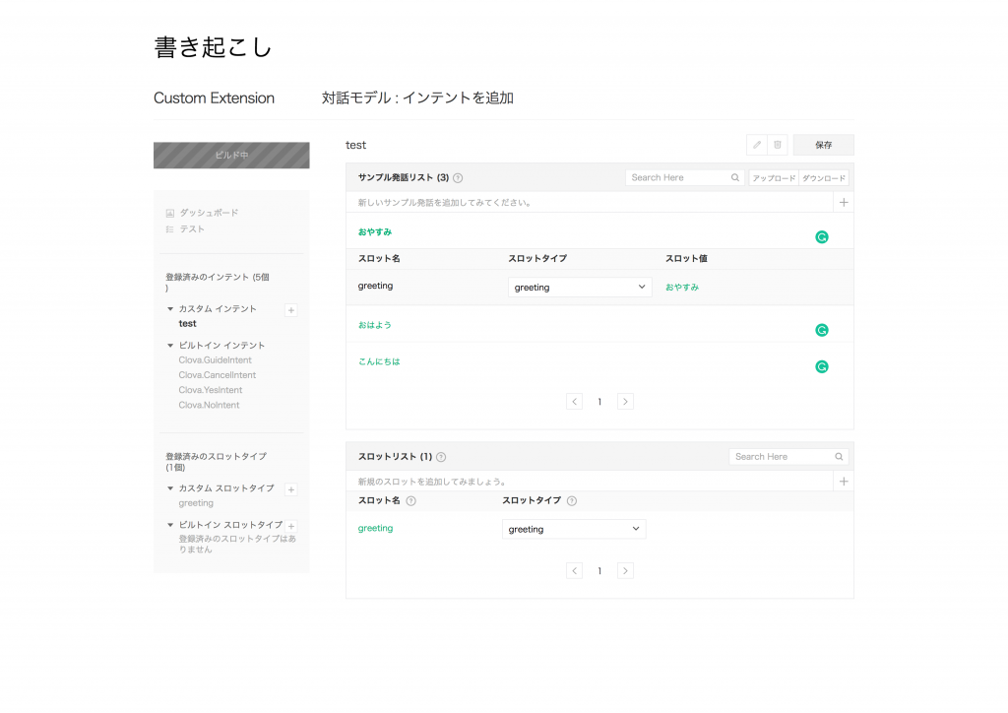Collapse the カスタム インテント tree
This screenshot has height=713, width=1008.
coord(170,308)
